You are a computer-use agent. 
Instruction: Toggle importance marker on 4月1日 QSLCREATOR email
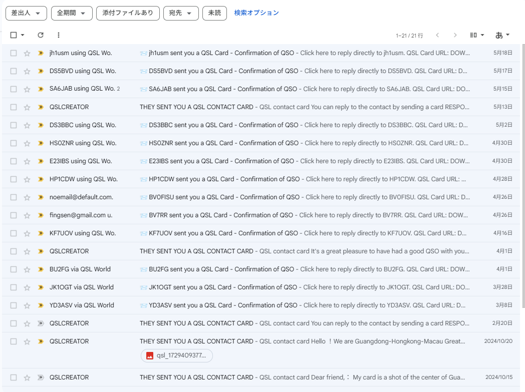coord(41,251)
